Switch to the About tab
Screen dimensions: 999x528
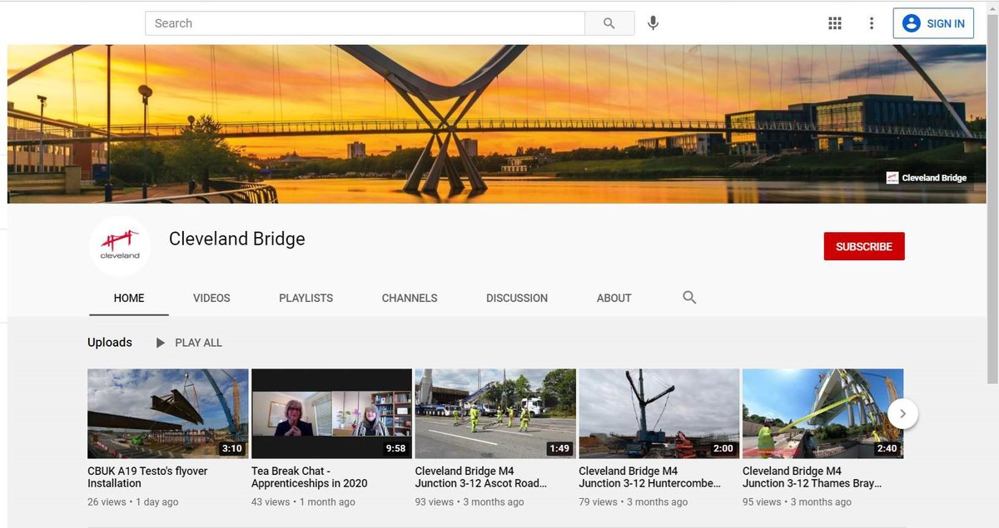[x=614, y=298]
